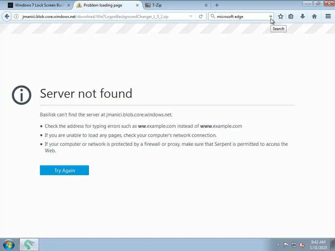Restore down the browser window
Image resolution: width=335 pixels, height=251 pixels.
tap(318, 3)
